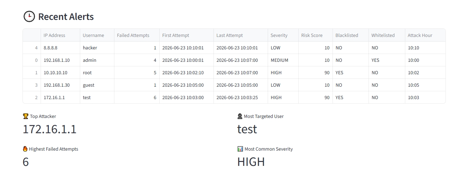Image resolution: width=463 pixels, height=173 pixels.
Task: Select the Top Attacker value 172.16.1.1
Action: pyautogui.click(x=50, y=129)
